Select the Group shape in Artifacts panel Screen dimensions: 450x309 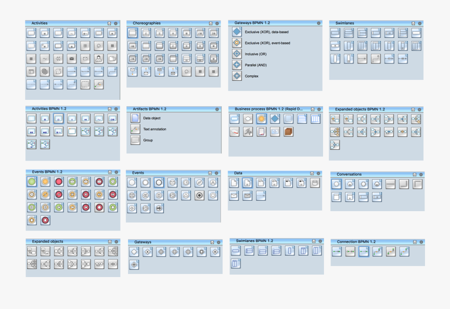135,140
